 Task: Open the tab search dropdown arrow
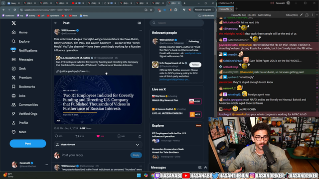pos(3,3)
